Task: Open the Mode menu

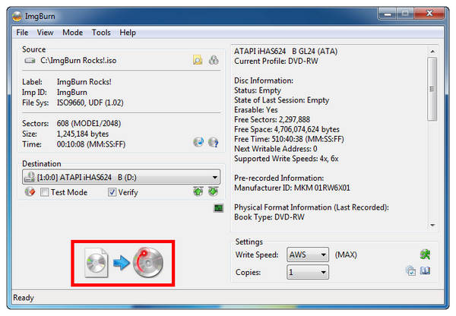Action: click(x=73, y=33)
